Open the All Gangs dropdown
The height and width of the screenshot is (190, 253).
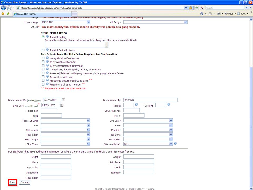(155, 22)
